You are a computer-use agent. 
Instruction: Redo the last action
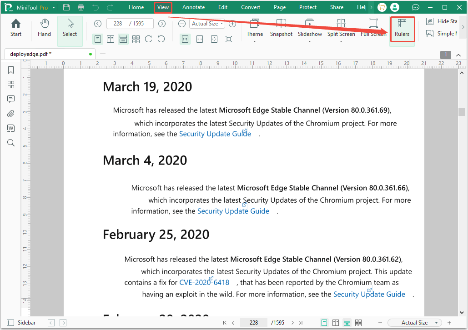point(110,7)
